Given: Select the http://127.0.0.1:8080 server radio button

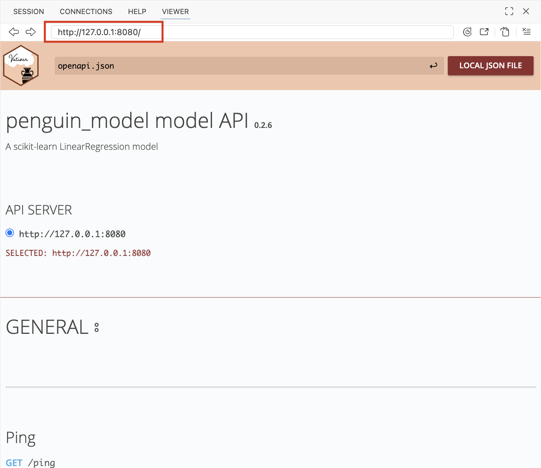Looking at the screenshot, I should [10, 233].
